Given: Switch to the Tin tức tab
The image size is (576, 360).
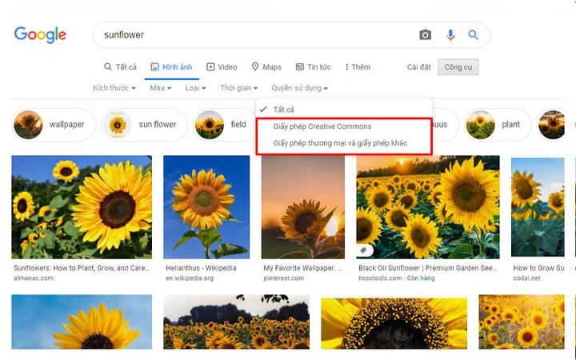Looking at the screenshot, I should [314, 67].
